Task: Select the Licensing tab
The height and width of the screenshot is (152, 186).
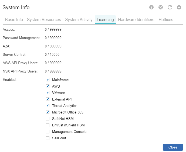Action: (105, 20)
